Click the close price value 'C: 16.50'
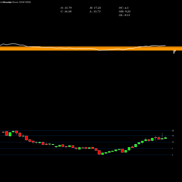Viewport: 182px width, 182px height. pyautogui.click(x=66, y=12)
